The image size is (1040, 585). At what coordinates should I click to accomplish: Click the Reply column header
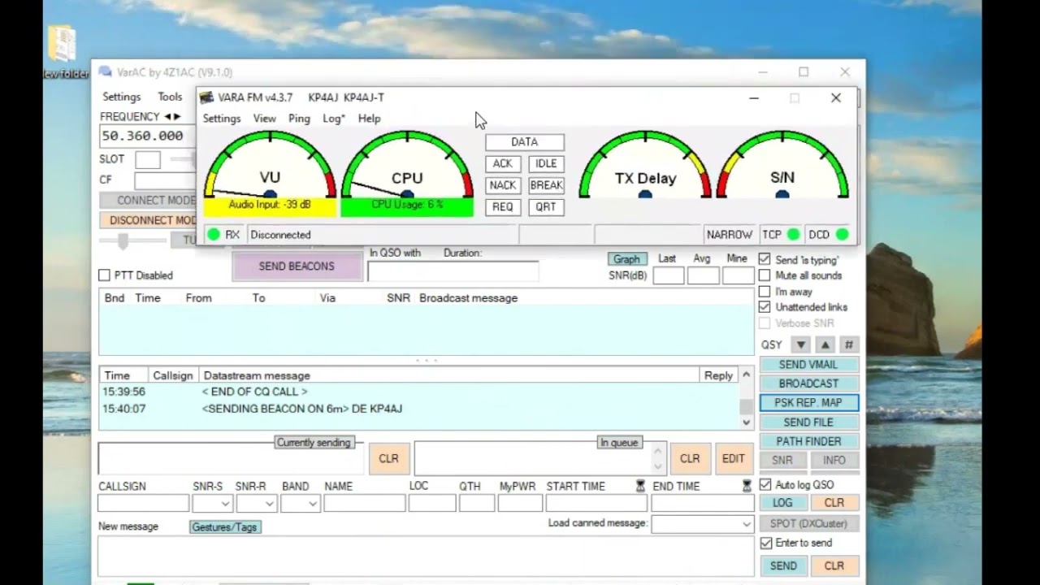pyautogui.click(x=718, y=375)
